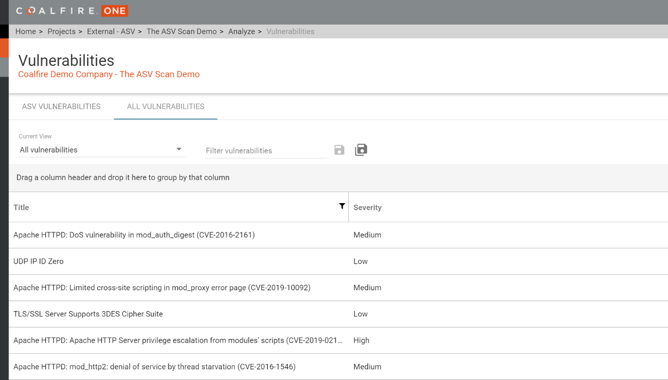Click Medium severity for CVE-2019-10092
The width and height of the screenshot is (668, 380).
[368, 288]
